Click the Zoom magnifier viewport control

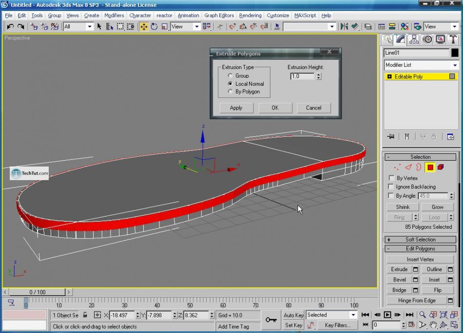coord(423,314)
